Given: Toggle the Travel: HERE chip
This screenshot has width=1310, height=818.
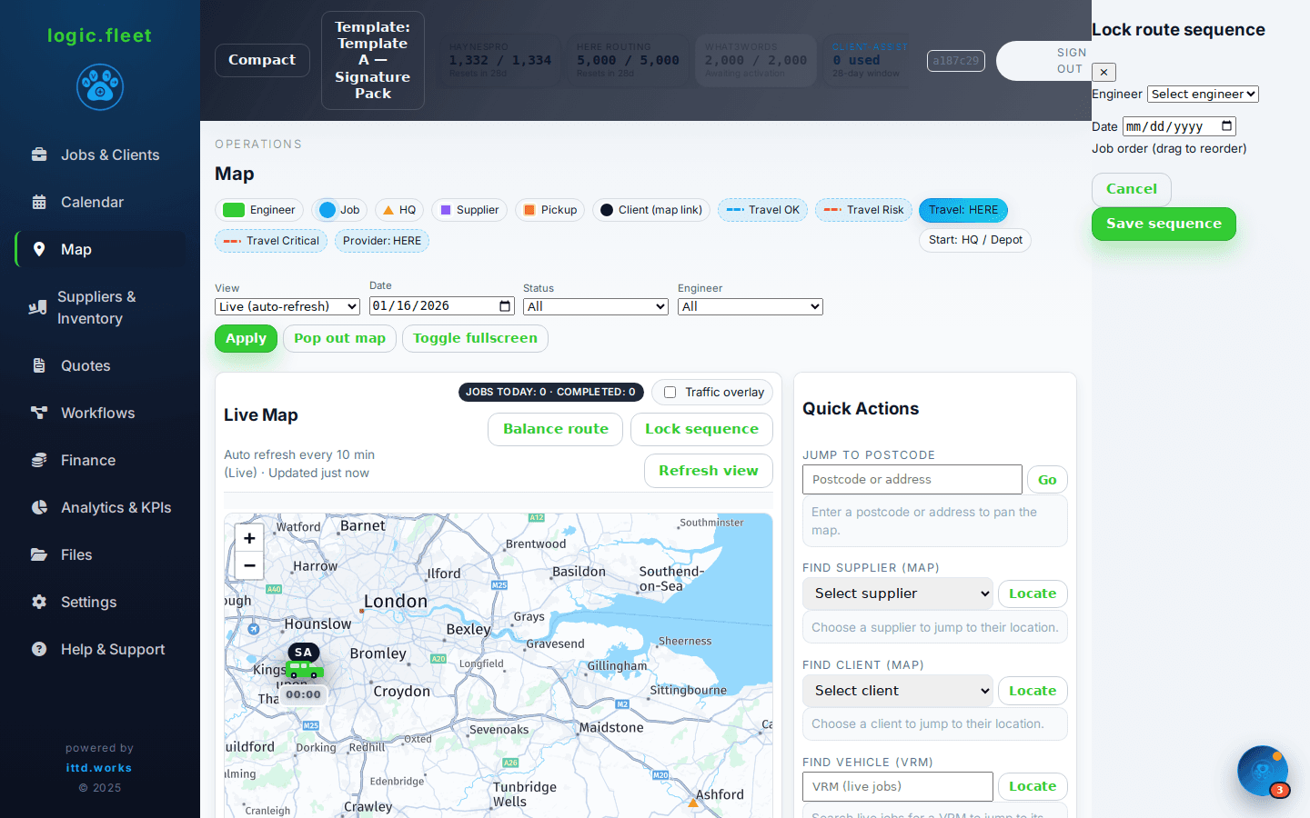Looking at the screenshot, I should pos(963,210).
